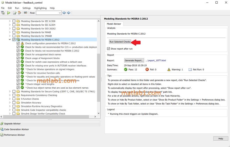Click folder icon of S-function Checks
The height and width of the screenshot is (147, 230).
(18, 99)
